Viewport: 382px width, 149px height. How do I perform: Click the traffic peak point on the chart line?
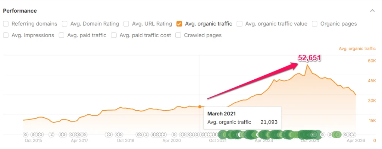click(x=307, y=65)
